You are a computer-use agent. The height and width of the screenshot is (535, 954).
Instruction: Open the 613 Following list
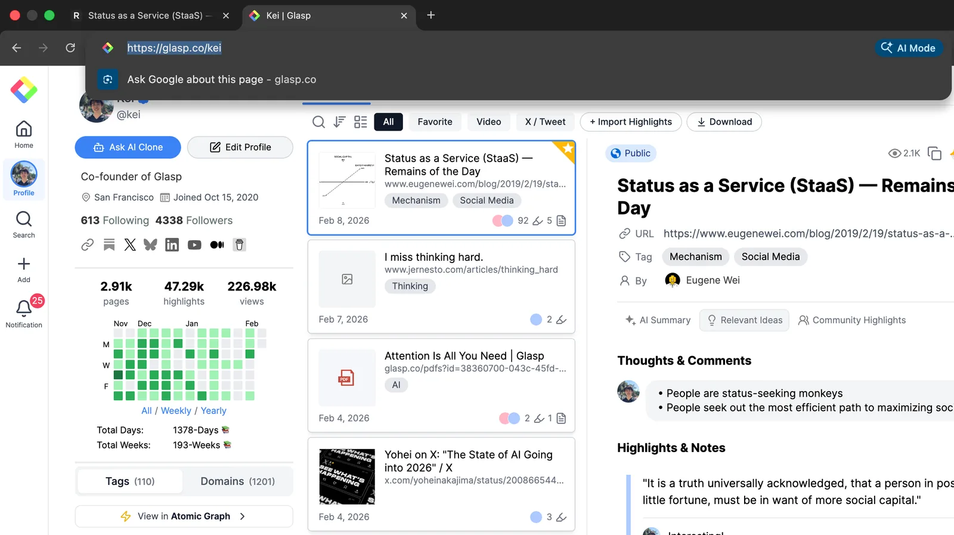(x=115, y=220)
